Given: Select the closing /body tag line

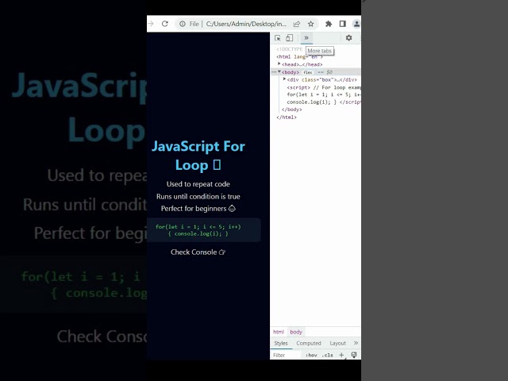Looking at the screenshot, I should [291, 110].
